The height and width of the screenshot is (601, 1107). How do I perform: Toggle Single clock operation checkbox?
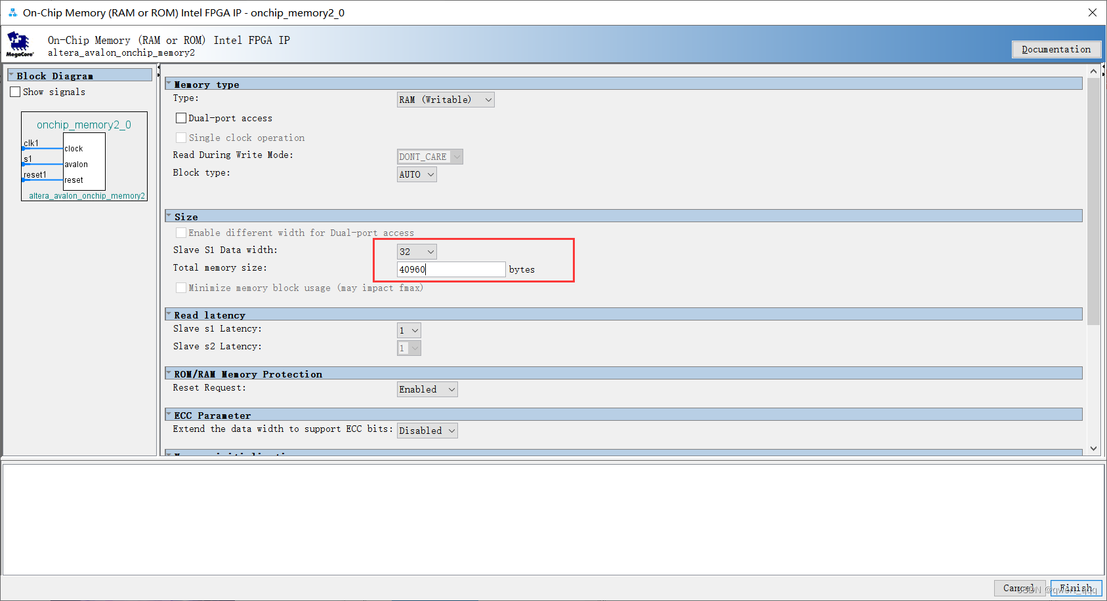pos(181,138)
